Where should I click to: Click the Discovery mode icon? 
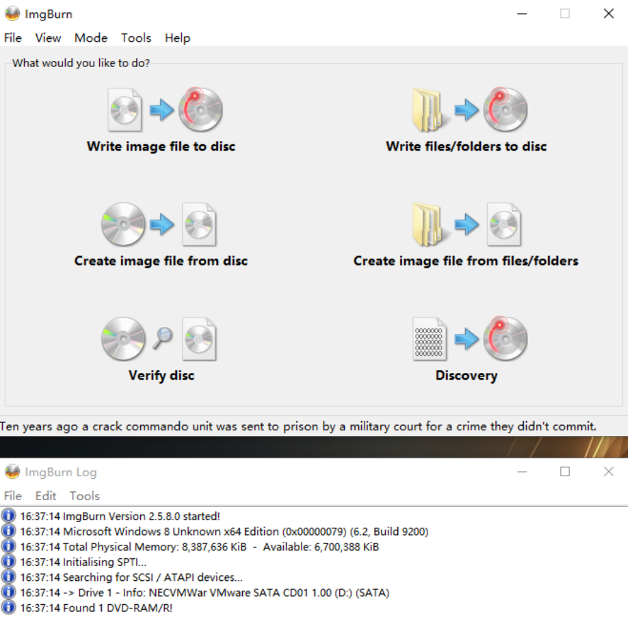click(469, 339)
